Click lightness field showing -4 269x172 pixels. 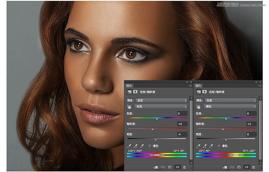click(182, 134)
